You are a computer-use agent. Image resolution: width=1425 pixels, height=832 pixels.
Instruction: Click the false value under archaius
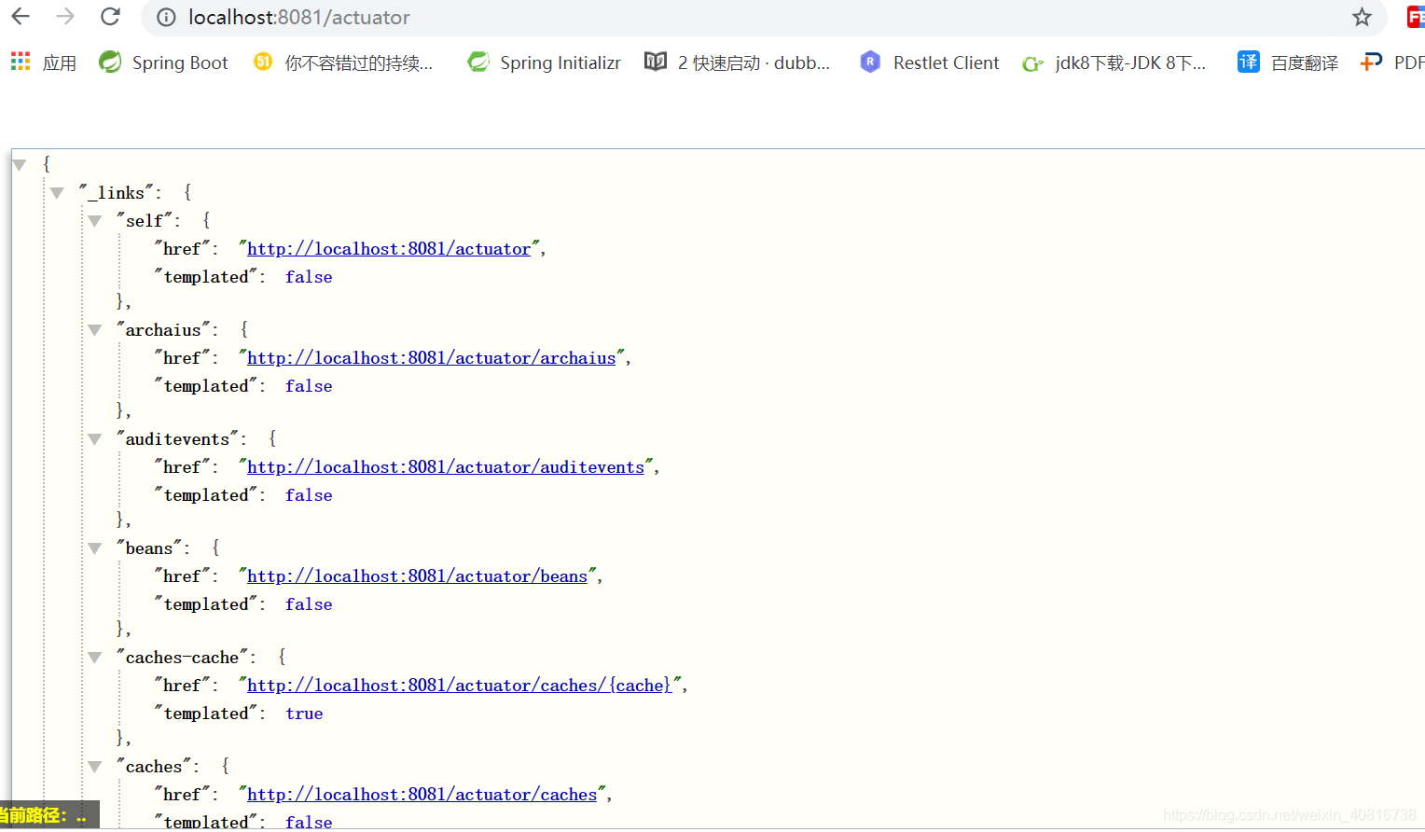(309, 386)
